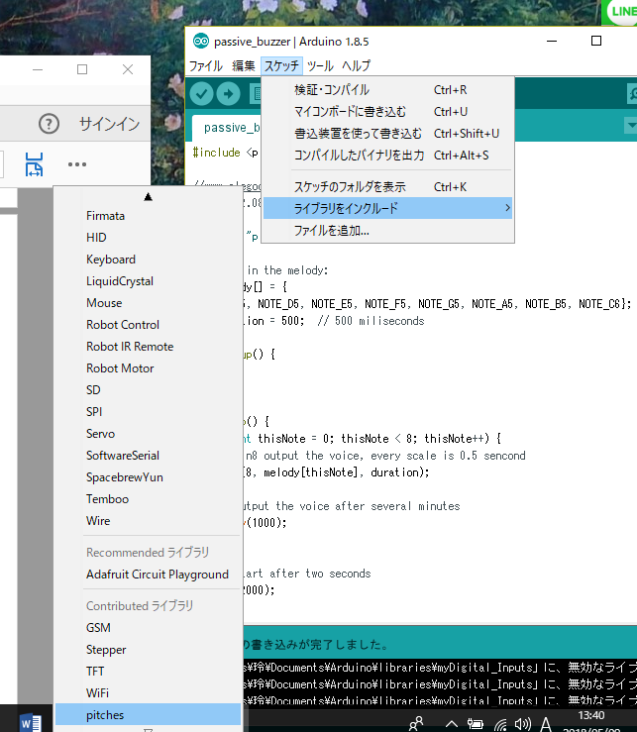Open the Serial Monitor icon in Arduino toolbar
The height and width of the screenshot is (732, 637).
(x=632, y=94)
